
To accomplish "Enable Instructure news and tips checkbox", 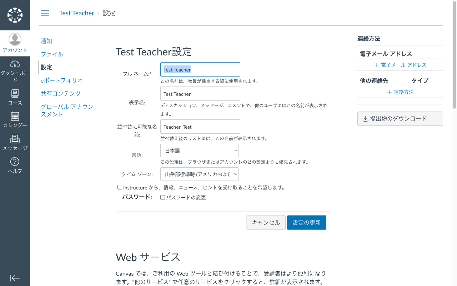I will pos(120,187).
